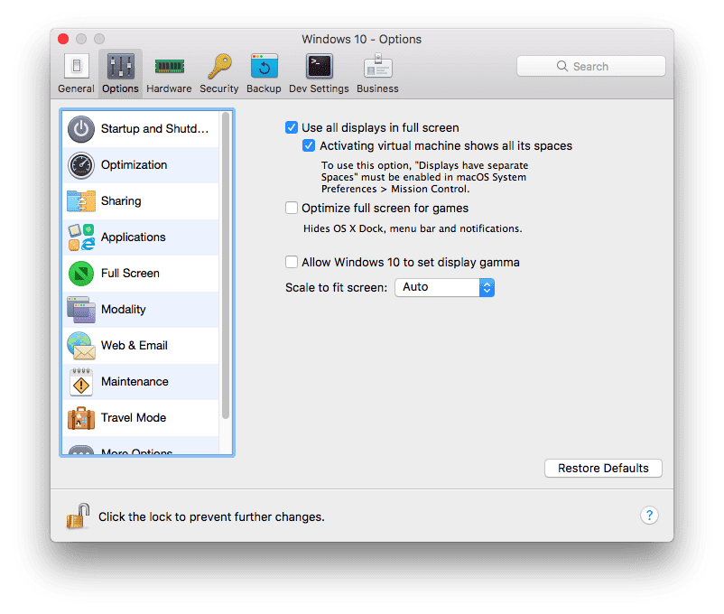Select the partially visible More Options row

click(x=141, y=445)
